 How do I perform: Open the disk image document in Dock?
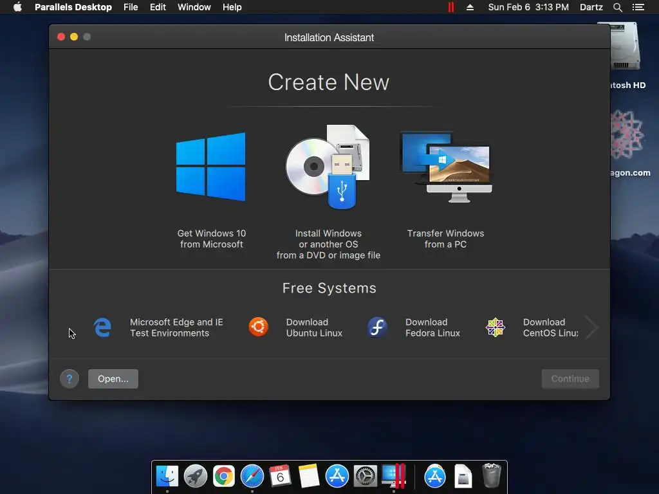(x=463, y=477)
